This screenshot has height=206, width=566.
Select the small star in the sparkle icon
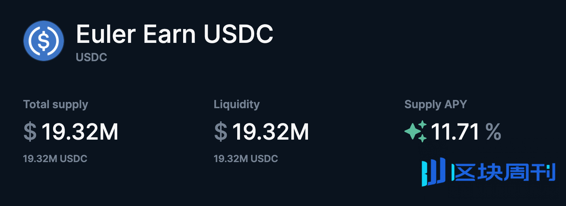(422, 124)
